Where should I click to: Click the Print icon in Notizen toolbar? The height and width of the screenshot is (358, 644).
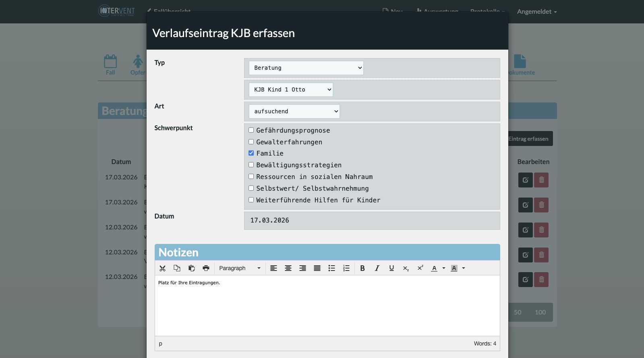pos(206,268)
